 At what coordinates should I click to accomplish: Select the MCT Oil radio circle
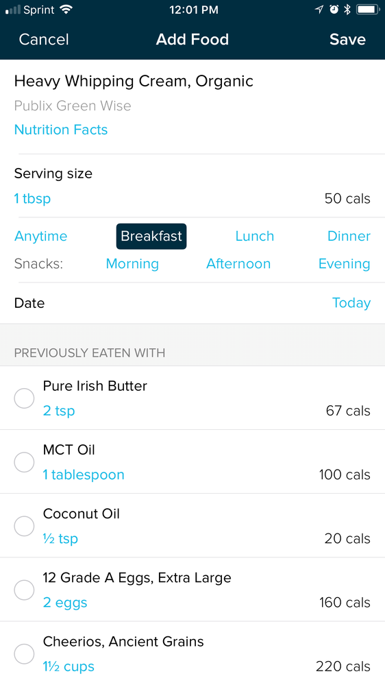tap(24, 462)
